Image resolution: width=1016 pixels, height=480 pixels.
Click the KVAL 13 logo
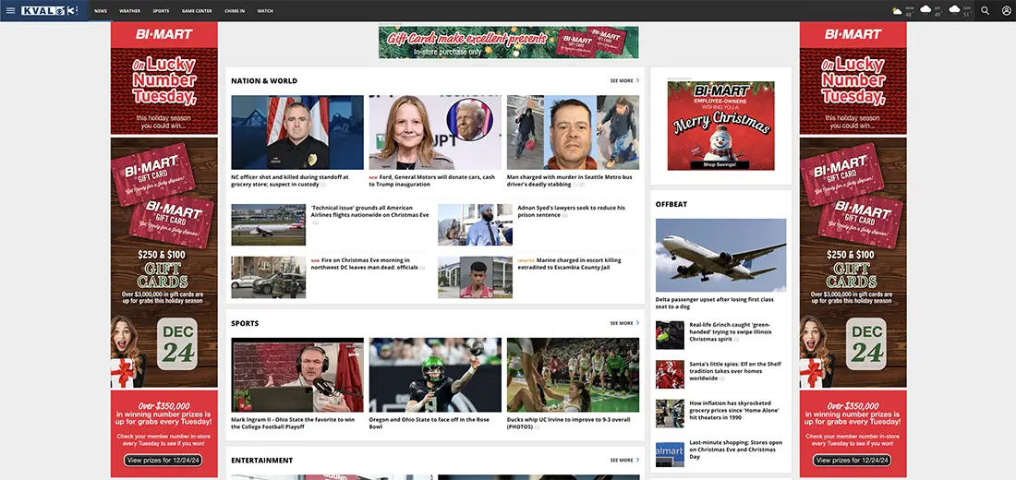pos(50,10)
